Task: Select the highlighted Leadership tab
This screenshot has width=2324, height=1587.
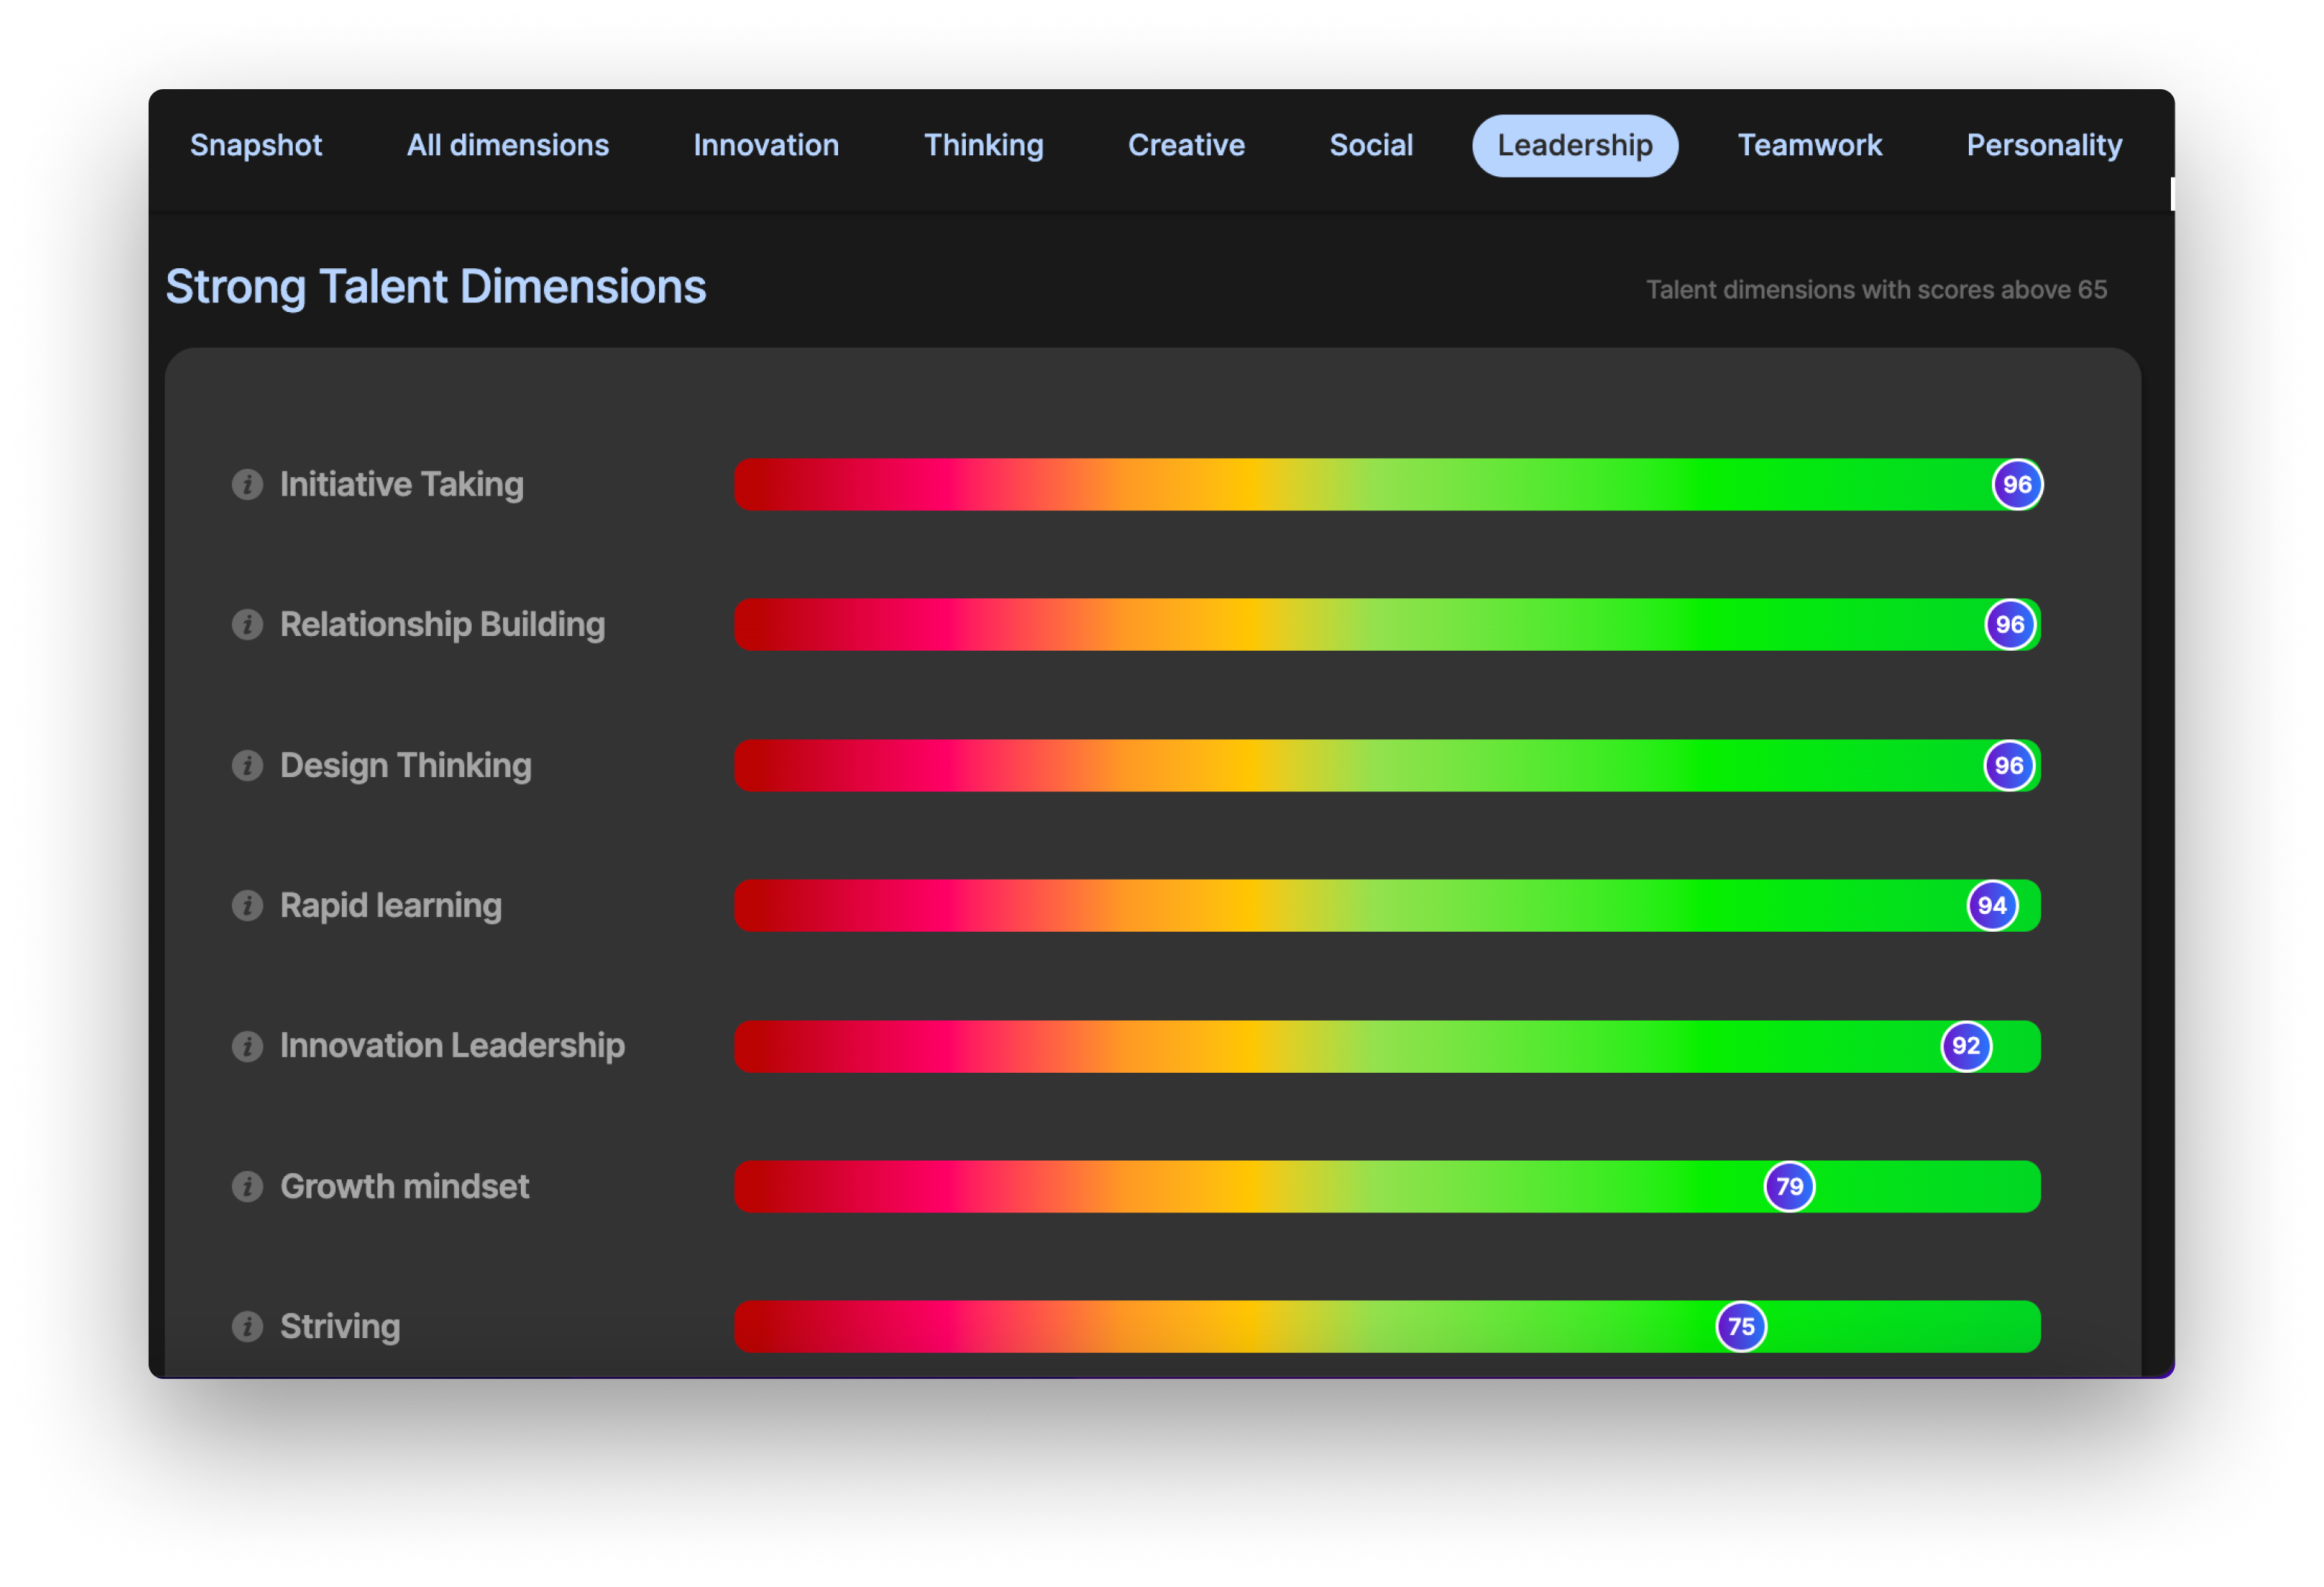Action: (1574, 145)
